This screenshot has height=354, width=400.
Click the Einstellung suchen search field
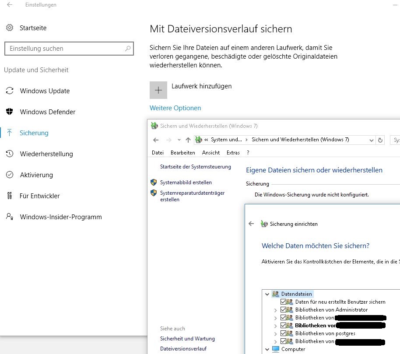click(x=69, y=49)
